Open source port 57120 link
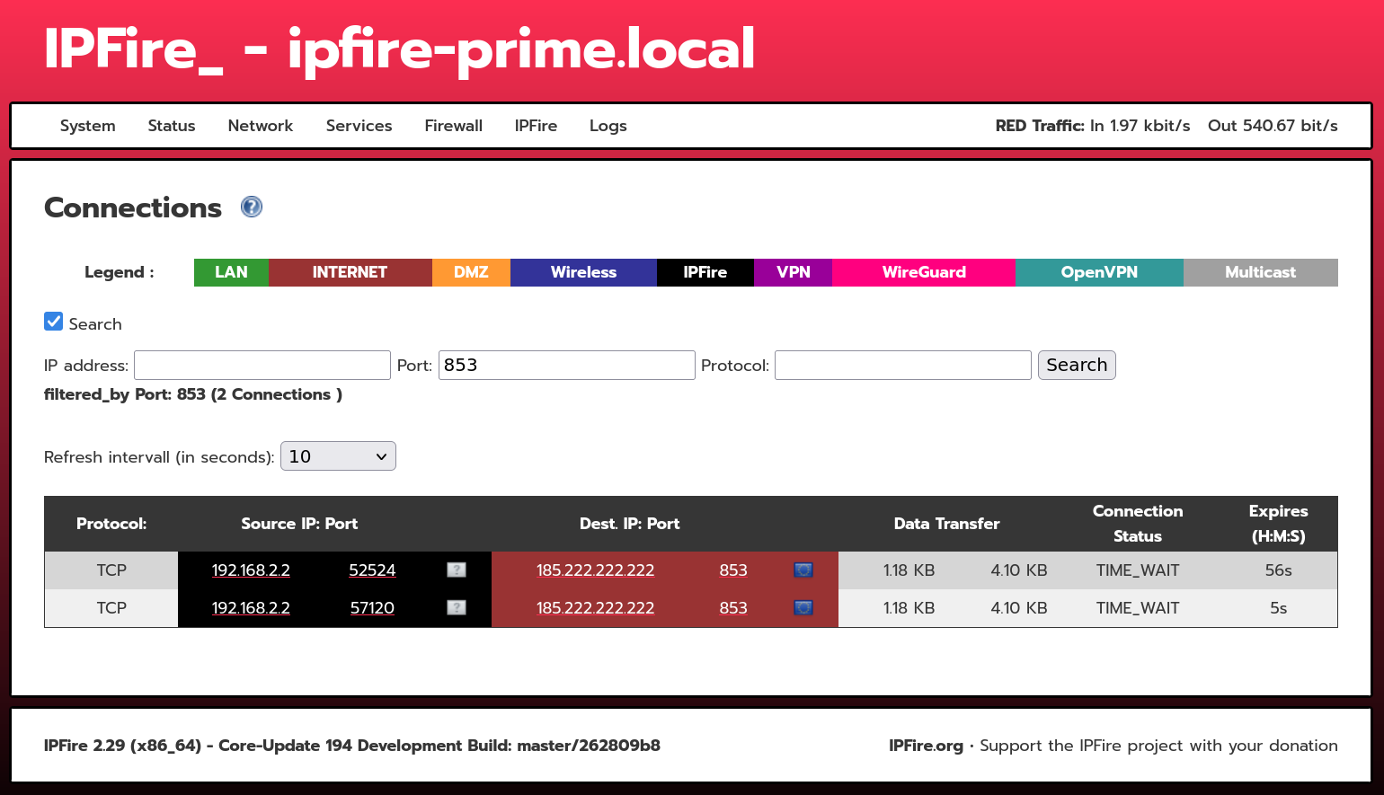Viewport: 1384px width, 795px height. pyautogui.click(x=372, y=608)
